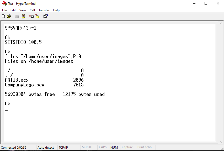This screenshot has width=224, height=151.
Task: Click the 'Files on /home/user/images' line
Action: [x=39, y=61]
